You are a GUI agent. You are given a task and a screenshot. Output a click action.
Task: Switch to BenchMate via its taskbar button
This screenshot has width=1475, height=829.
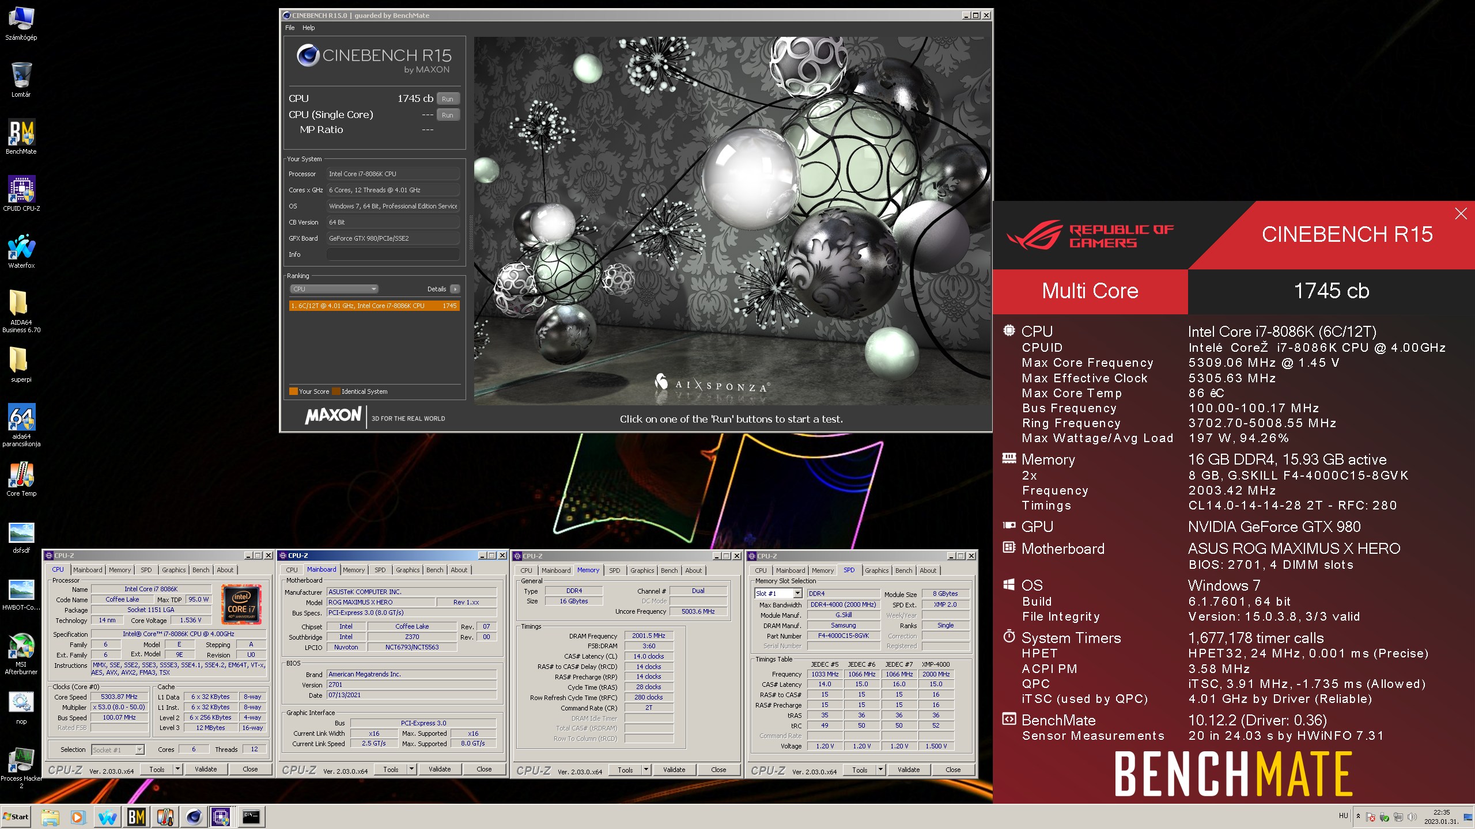tap(136, 816)
